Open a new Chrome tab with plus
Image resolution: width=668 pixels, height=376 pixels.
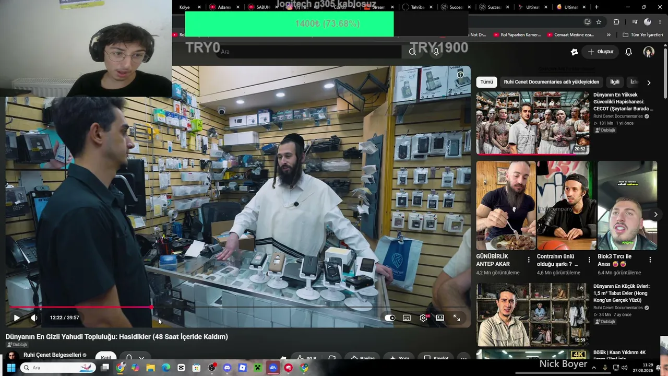point(597,7)
